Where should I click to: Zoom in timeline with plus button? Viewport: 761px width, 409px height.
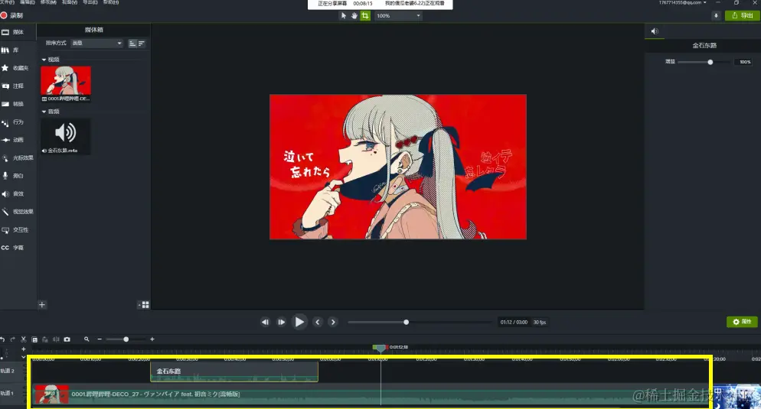click(152, 339)
